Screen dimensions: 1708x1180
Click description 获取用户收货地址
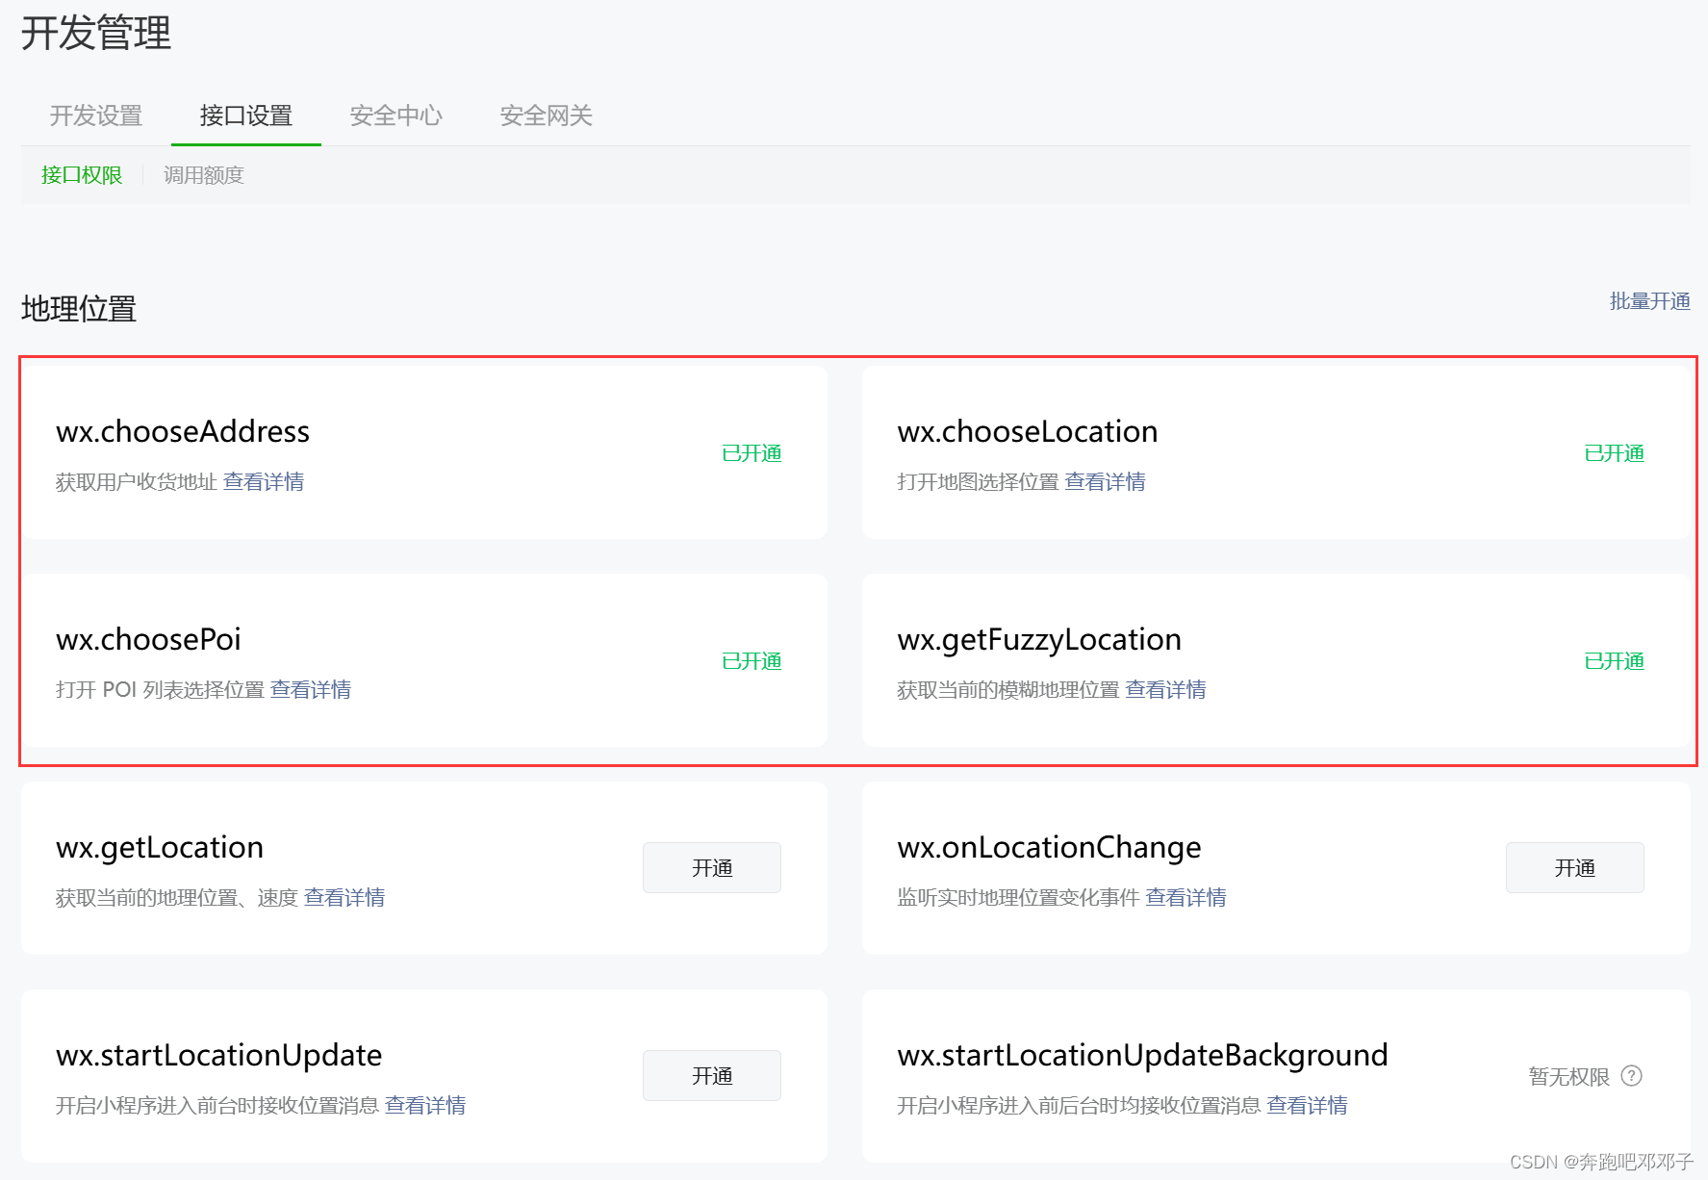point(137,481)
